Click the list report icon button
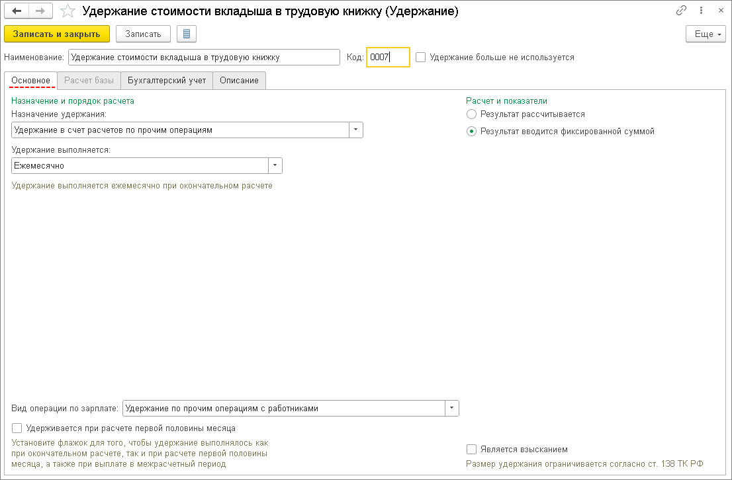 click(x=187, y=34)
